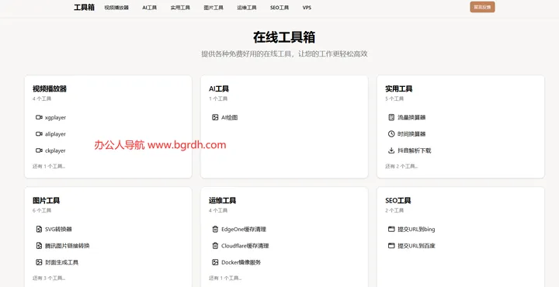Open 运维工具 in the top navigation
Viewport: 559px width, 287px height.
(247, 8)
